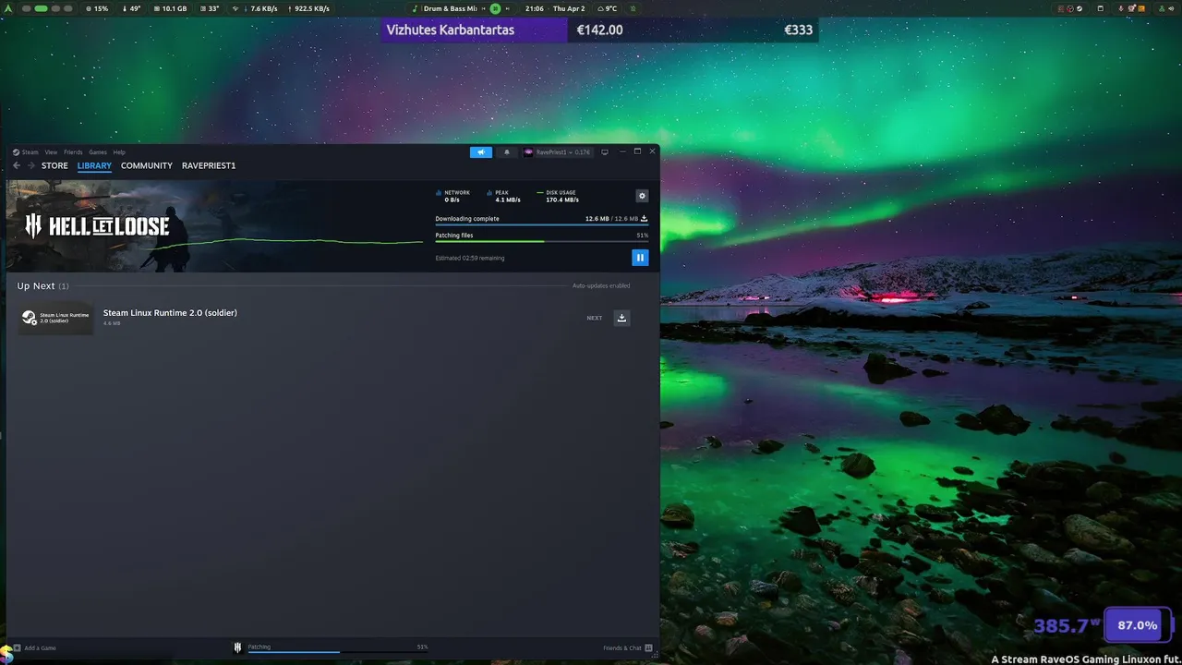1182x665 pixels.
Task: Pause the Hell Let Loose download
Action: coord(640,258)
